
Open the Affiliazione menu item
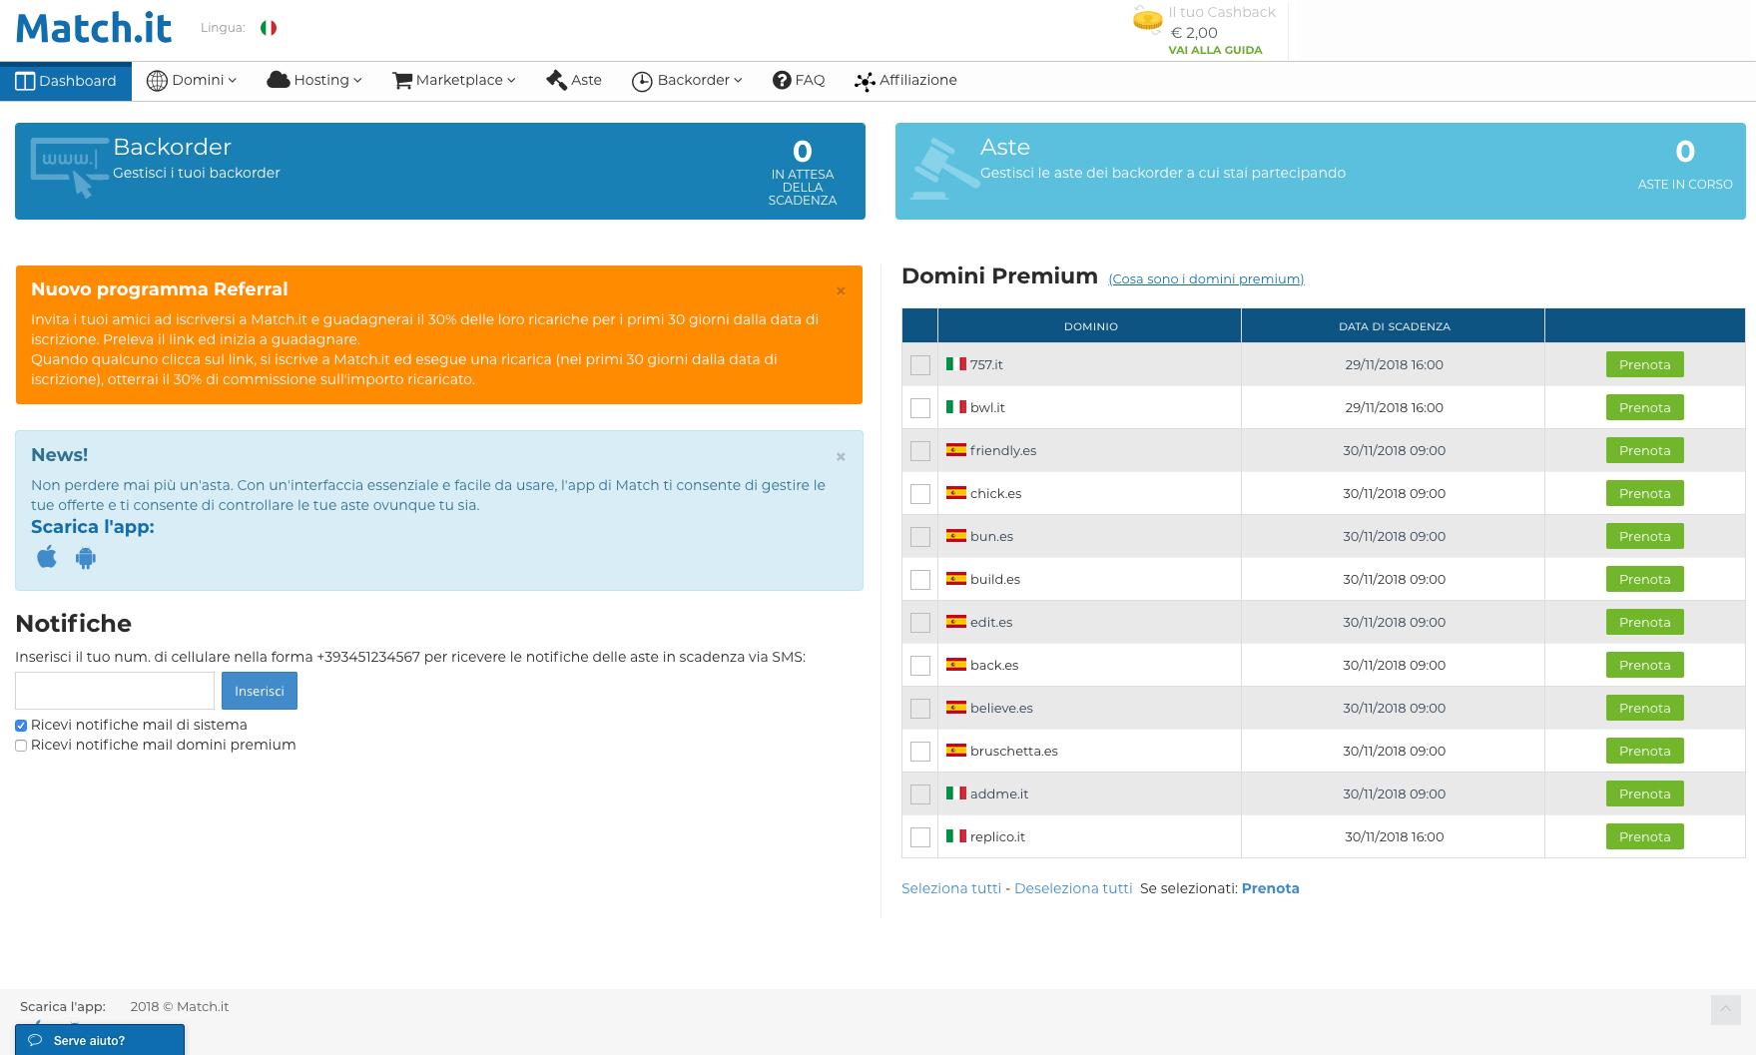pos(905,81)
